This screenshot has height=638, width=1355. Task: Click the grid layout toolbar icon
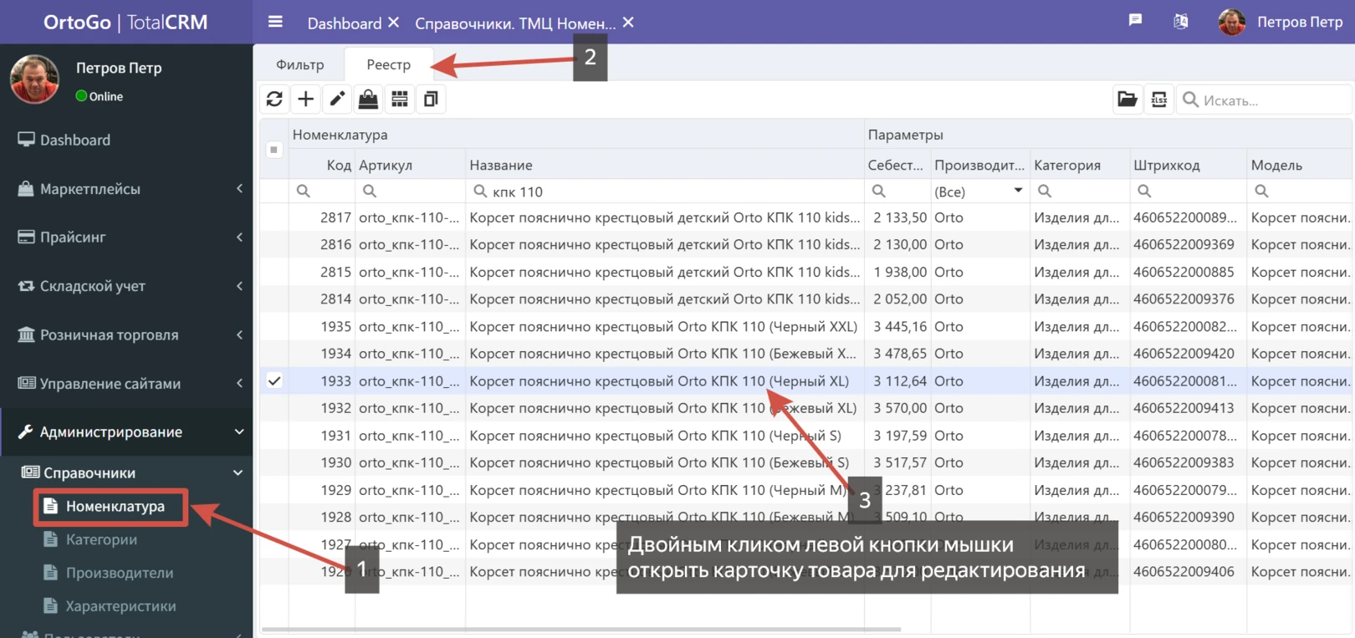click(x=400, y=100)
